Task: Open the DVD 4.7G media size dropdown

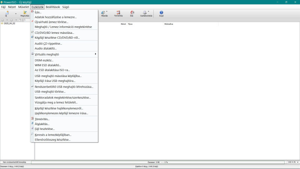Action: pyautogui.click(x=293, y=162)
